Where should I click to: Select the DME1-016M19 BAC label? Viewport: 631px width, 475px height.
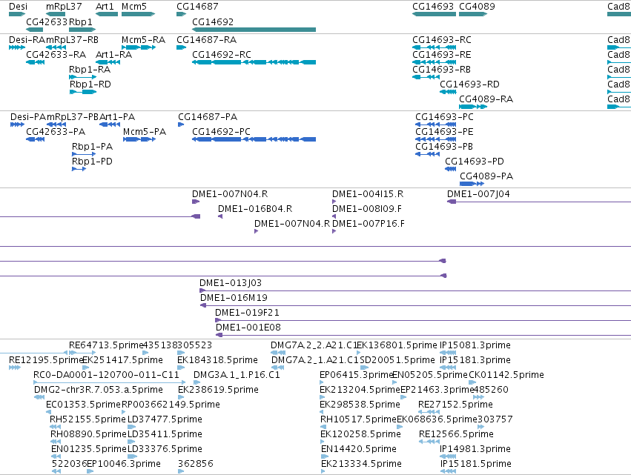coord(234,298)
